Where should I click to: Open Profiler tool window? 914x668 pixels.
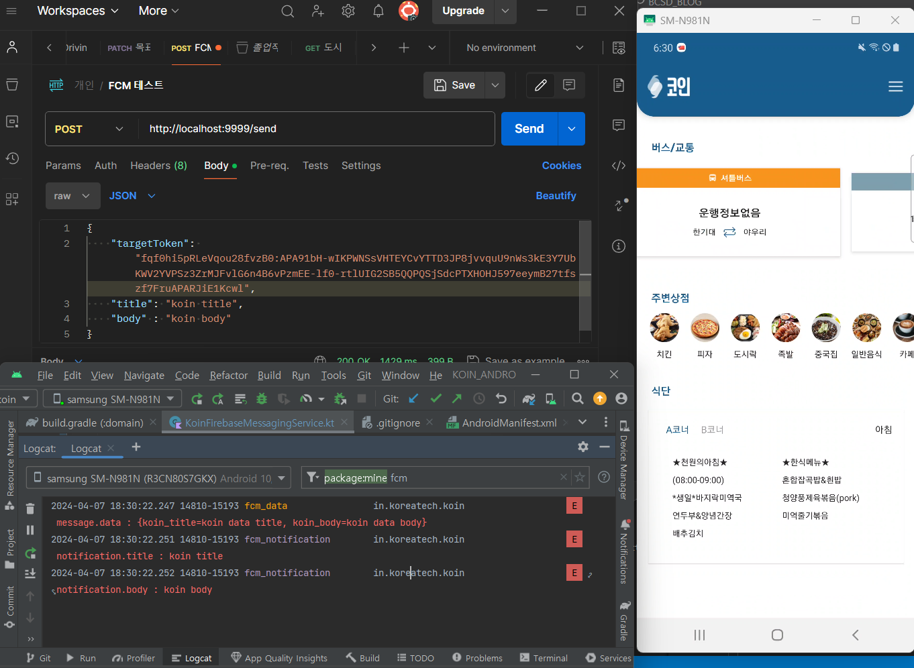pyautogui.click(x=134, y=658)
